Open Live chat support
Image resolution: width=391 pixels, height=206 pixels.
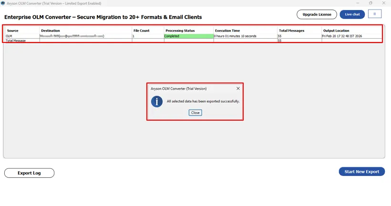click(x=352, y=14)
